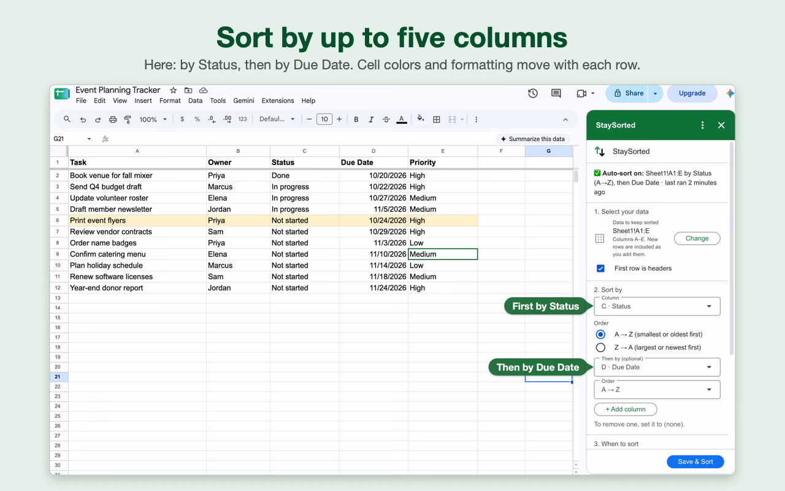The height and width of the screenshot is (491, 785).
Task: Click the search menus magnifier icon
Action: click(67, 119)
